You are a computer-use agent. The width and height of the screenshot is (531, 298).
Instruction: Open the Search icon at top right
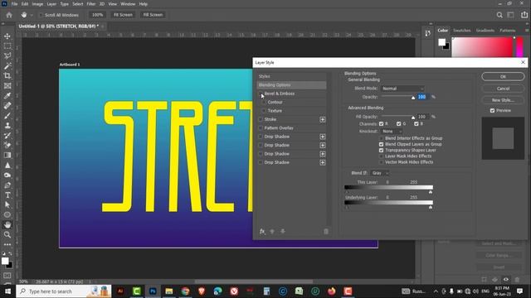pyautogui.click(x=499, y=15)
